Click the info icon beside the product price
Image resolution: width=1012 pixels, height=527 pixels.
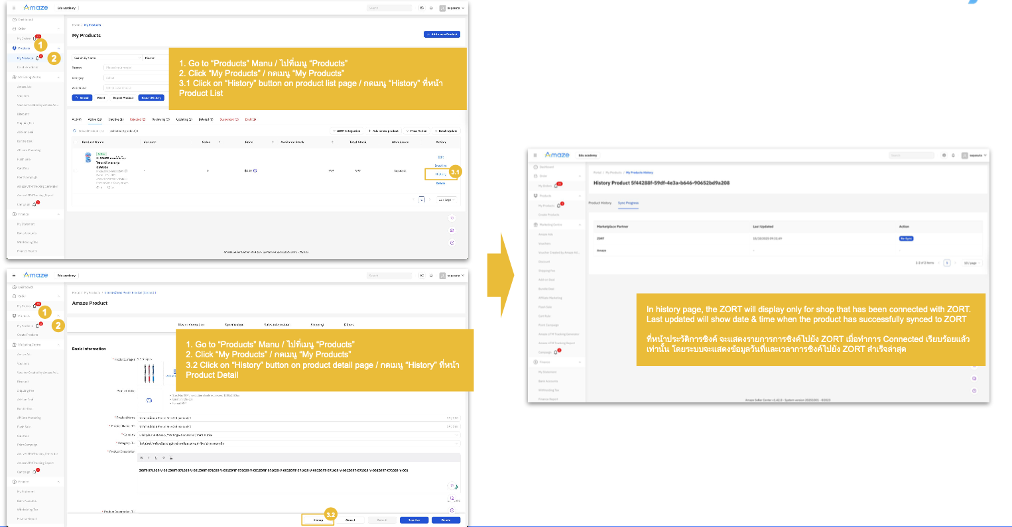[255, 171]
